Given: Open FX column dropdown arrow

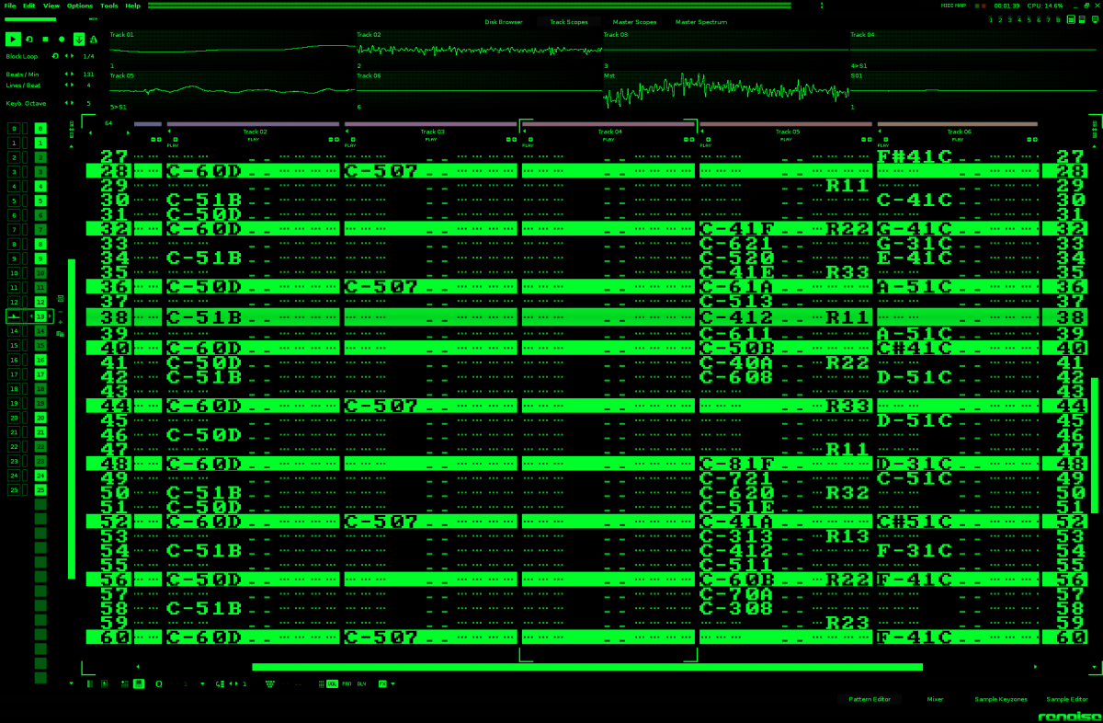Looking at the screenshot, I should tap(392, 683).
